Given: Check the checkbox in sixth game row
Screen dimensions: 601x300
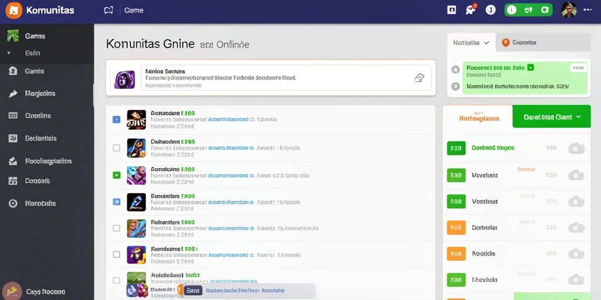Looking at the screenshot, I should (x=117, y=254).
